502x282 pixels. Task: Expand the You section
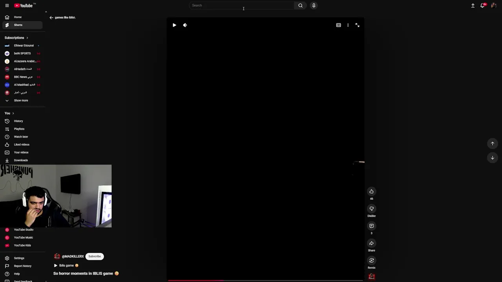[x=9, y=113]
